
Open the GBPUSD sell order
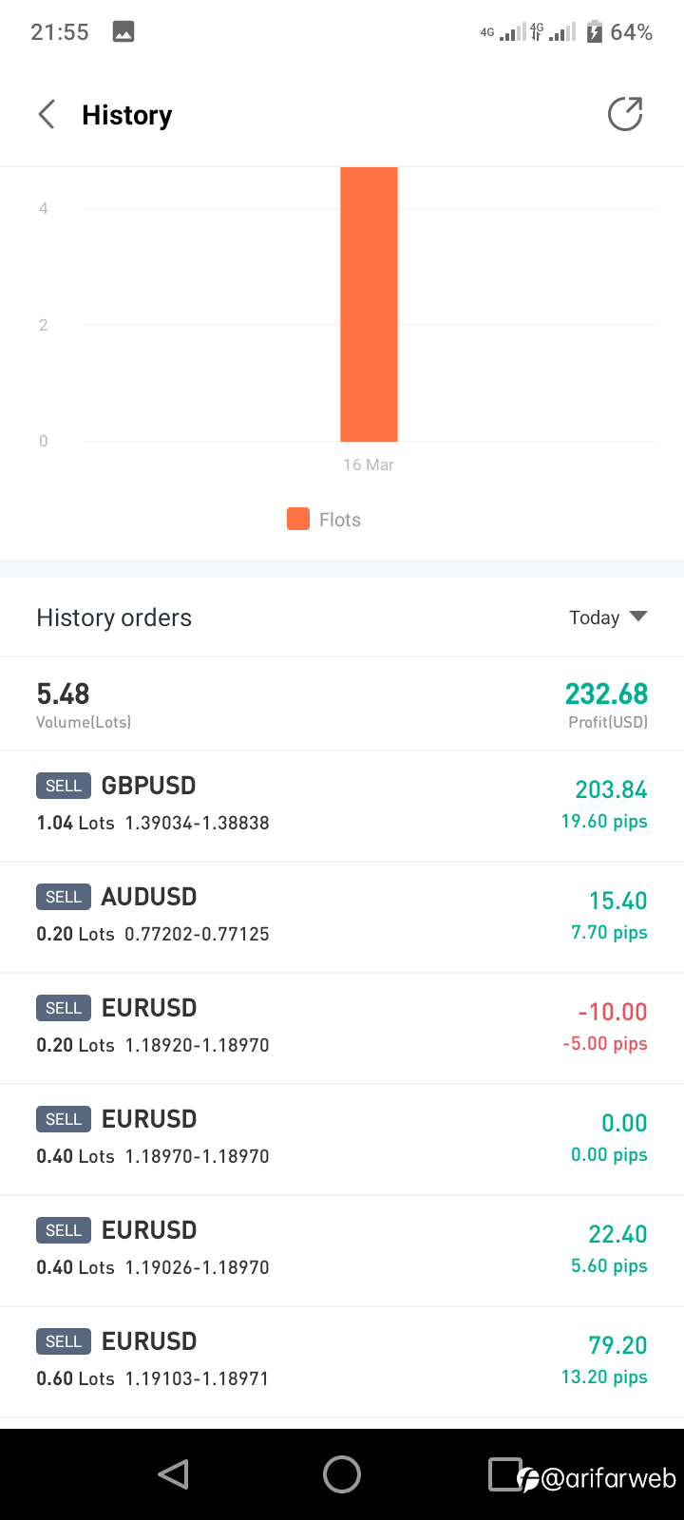point(342,806)
